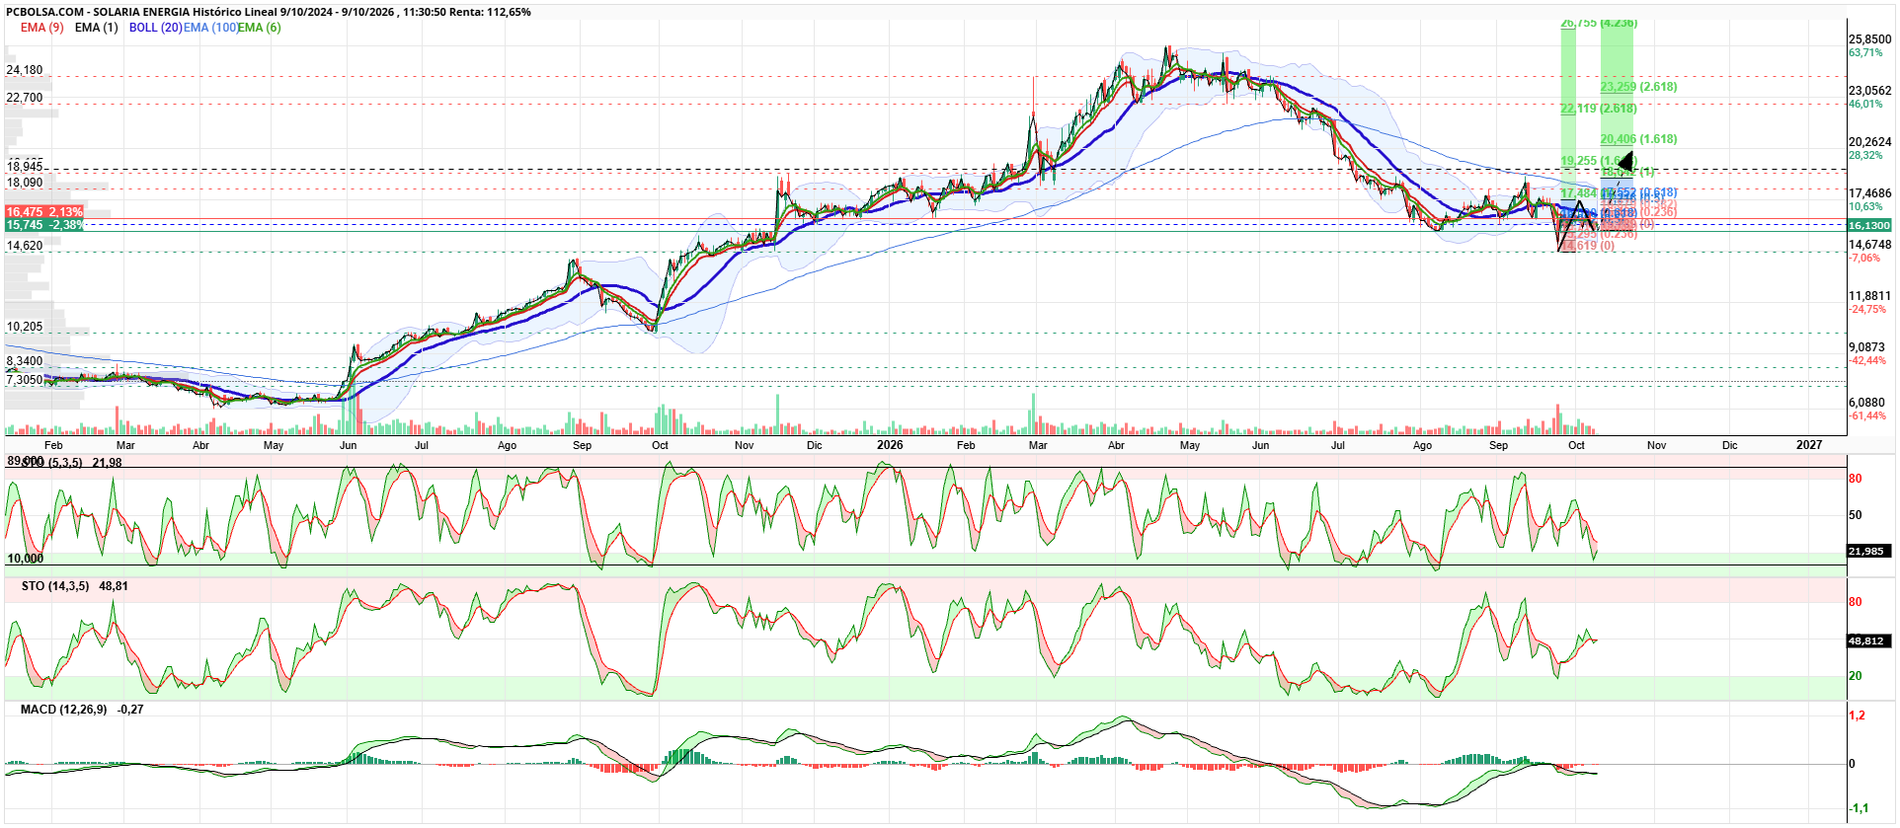Select the STO (5,3,5) indicator label
This screenshot has width=1900, height=828.
[52, 463]
